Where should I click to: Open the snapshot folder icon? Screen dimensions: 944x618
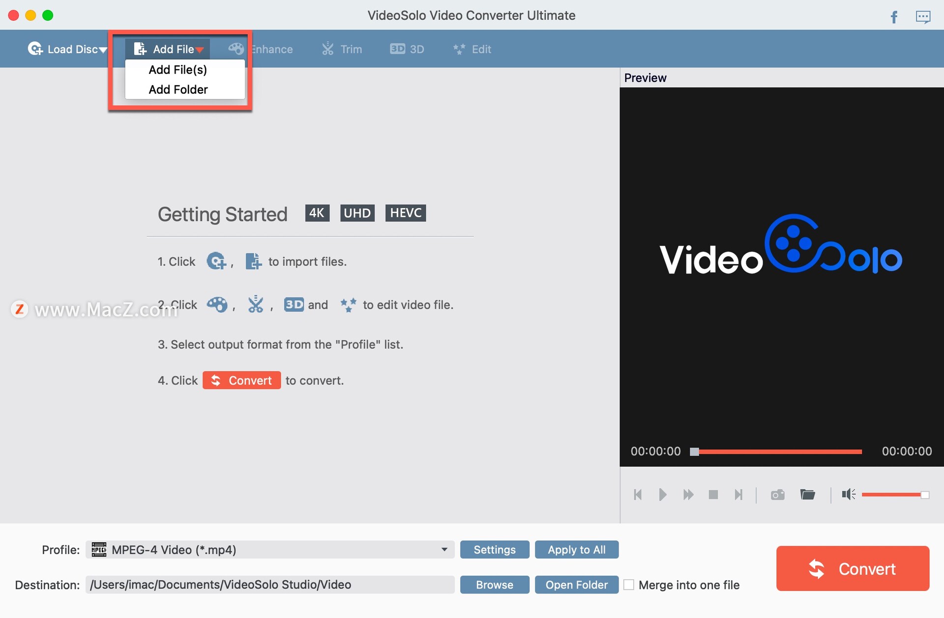(x=807, y=495)
